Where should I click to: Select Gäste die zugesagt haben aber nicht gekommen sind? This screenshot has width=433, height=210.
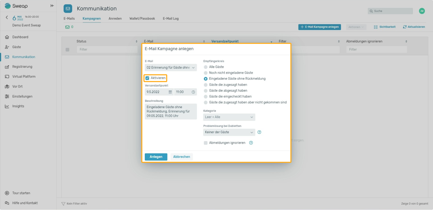pyautogui.click(x=206, y=102)
